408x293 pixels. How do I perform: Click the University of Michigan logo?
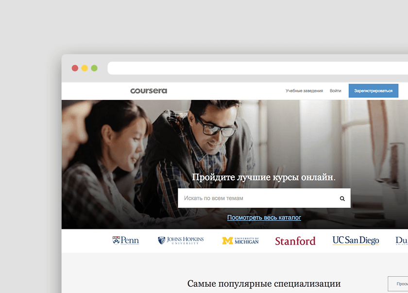coord(240,241)
